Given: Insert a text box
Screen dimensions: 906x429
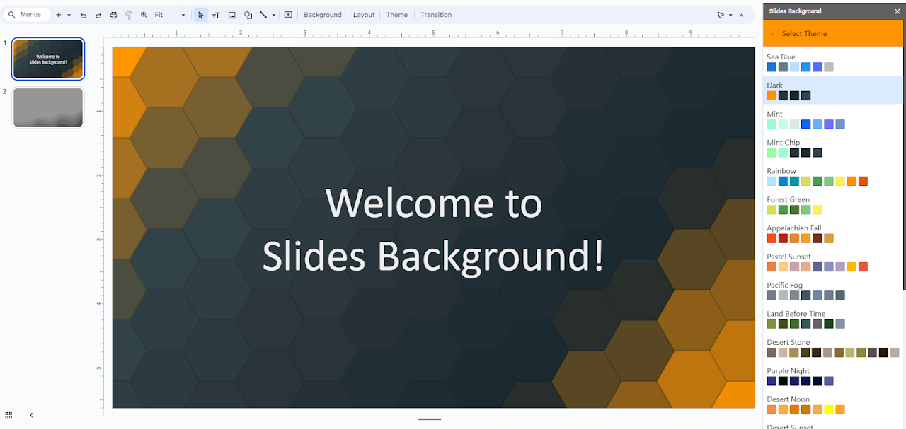Looking at the screenshot, I should pyautogui.click(x=216, y=15).
